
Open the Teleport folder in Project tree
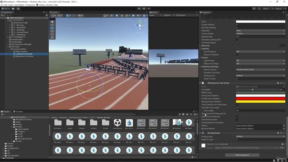pos(21,131)
